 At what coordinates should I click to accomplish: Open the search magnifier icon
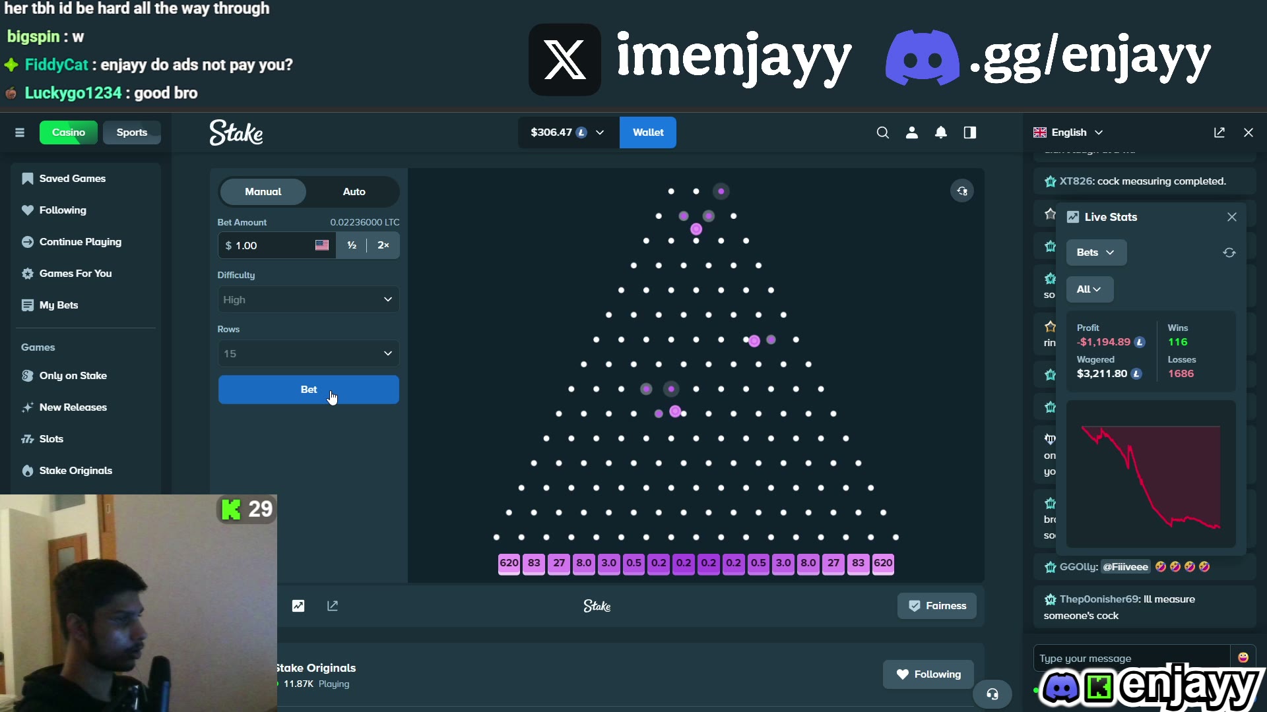click(882, 133)
